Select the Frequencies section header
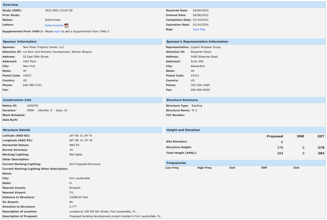Viewport: 327px width, 220px height. pyautogui.click(x=176, y=163)
